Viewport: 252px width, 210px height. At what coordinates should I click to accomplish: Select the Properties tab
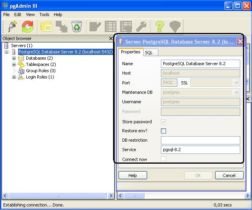click(131, 52)
